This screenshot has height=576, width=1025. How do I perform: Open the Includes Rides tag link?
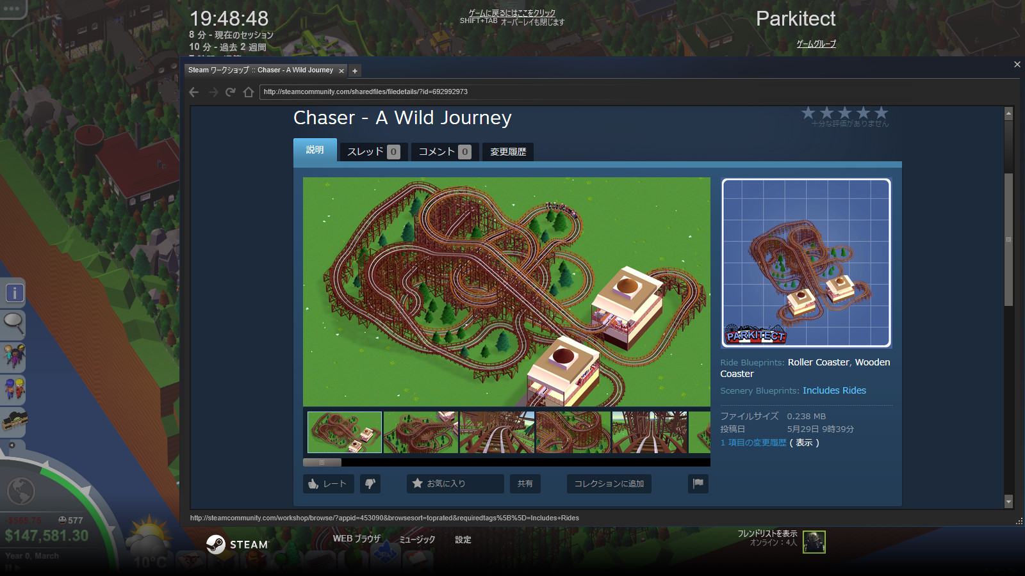point(834,390)
